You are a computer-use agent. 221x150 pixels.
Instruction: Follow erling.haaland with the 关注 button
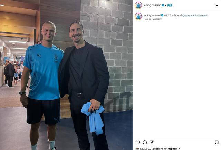(170, 5)
